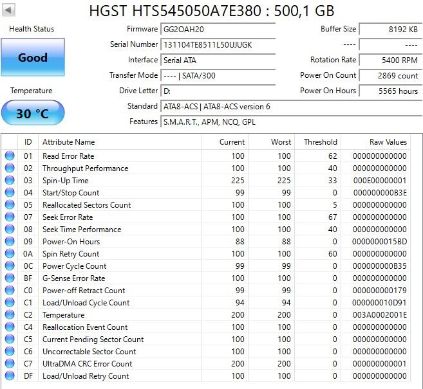Click the blue status orb for Read Error Rate

[10, 156]
